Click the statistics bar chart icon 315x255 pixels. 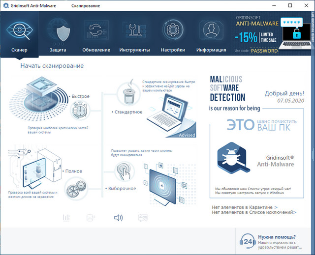[x=66, y=218]
